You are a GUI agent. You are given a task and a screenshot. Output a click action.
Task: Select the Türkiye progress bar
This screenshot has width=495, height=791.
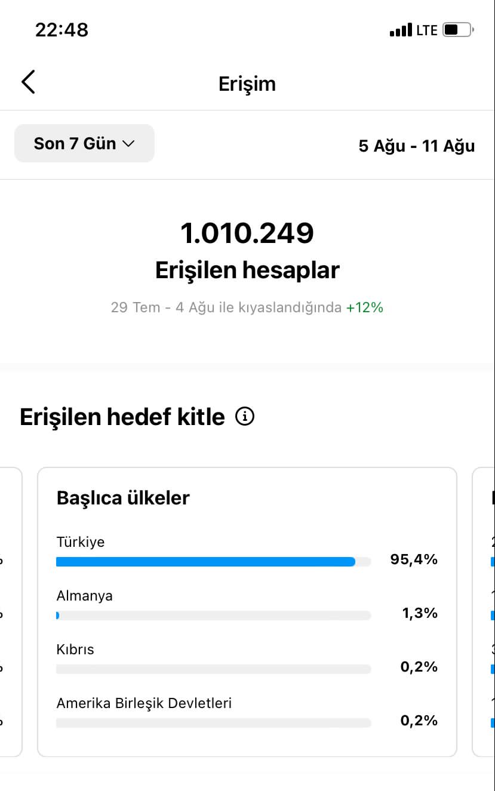pyautogui.click(x=214, y=562)
